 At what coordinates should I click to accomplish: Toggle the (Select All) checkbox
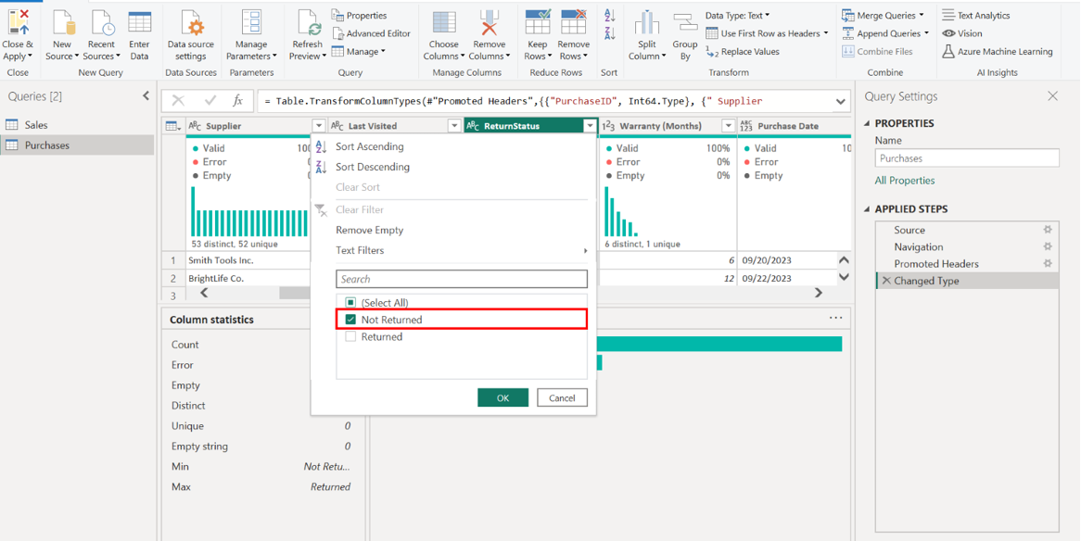pos(350,303)
